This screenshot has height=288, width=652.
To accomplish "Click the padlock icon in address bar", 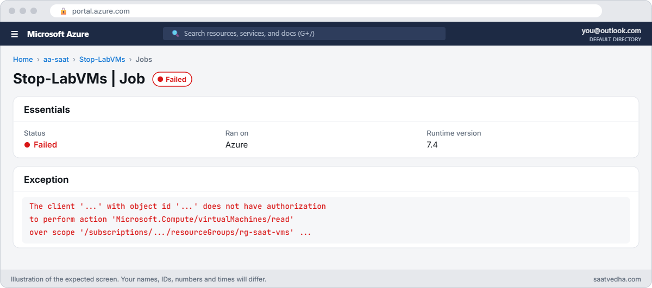I will tap(64, 11).
